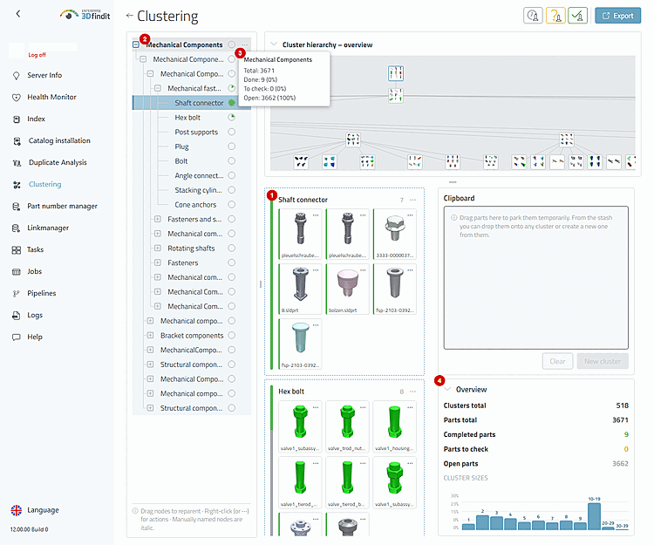Viewport: 654px width, 545px height.
Task: Open Server Info via its sidebar icon
Action: point(17,76)
